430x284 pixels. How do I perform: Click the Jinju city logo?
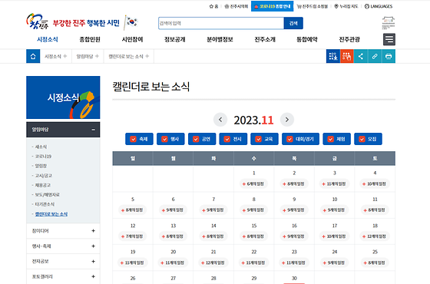pyautogui.click(x=38, y=21)
